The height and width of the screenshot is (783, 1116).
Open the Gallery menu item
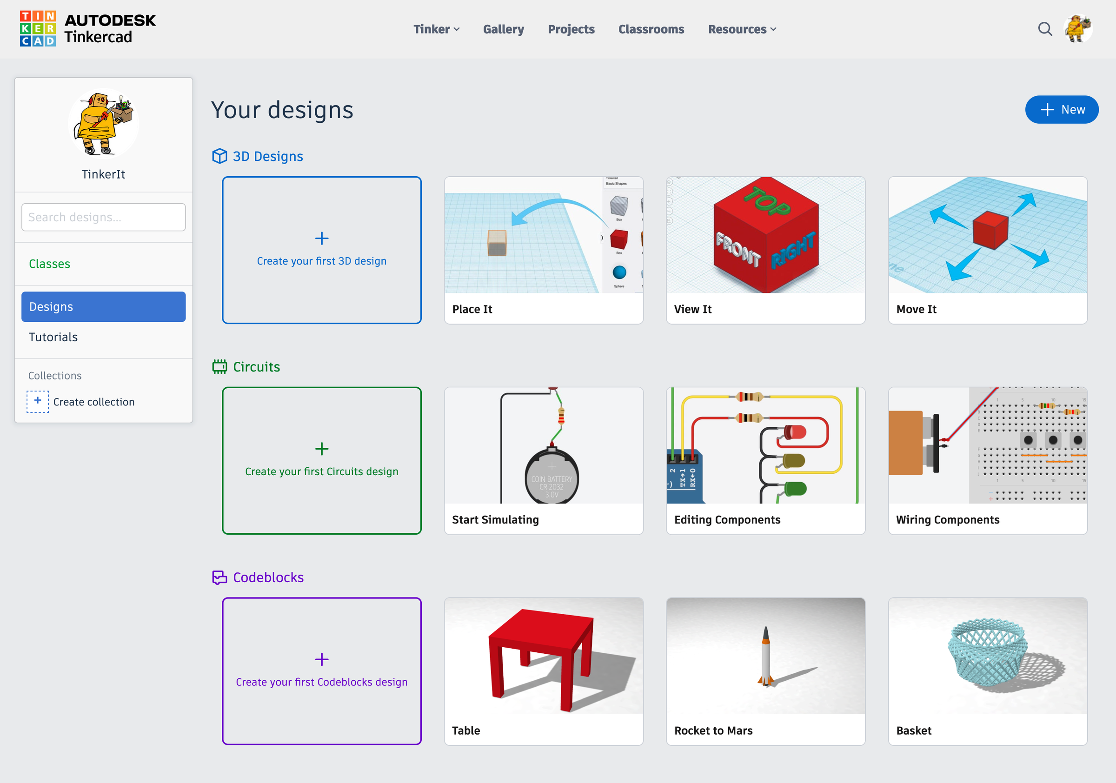503,29
